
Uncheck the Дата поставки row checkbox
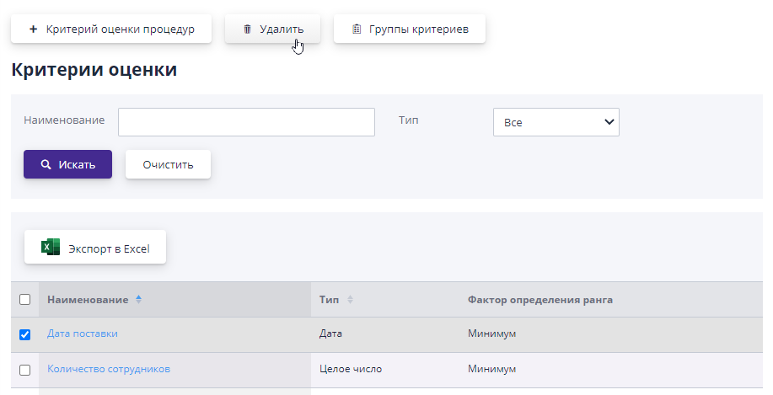pos(24,334)
